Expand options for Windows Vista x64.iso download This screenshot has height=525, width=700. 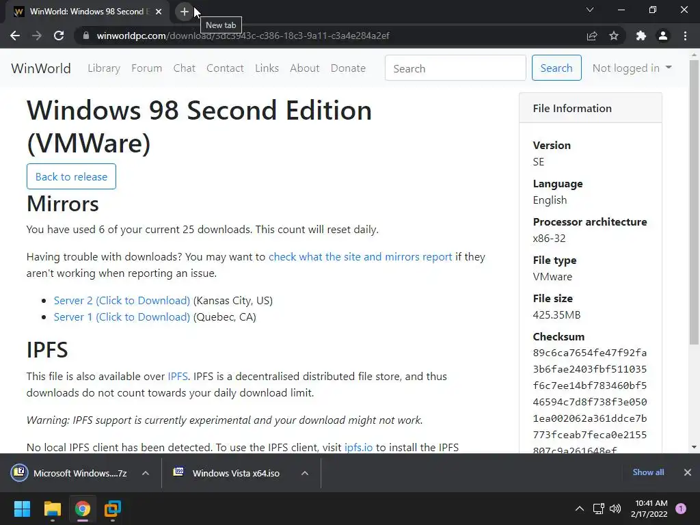coord(305,473)
